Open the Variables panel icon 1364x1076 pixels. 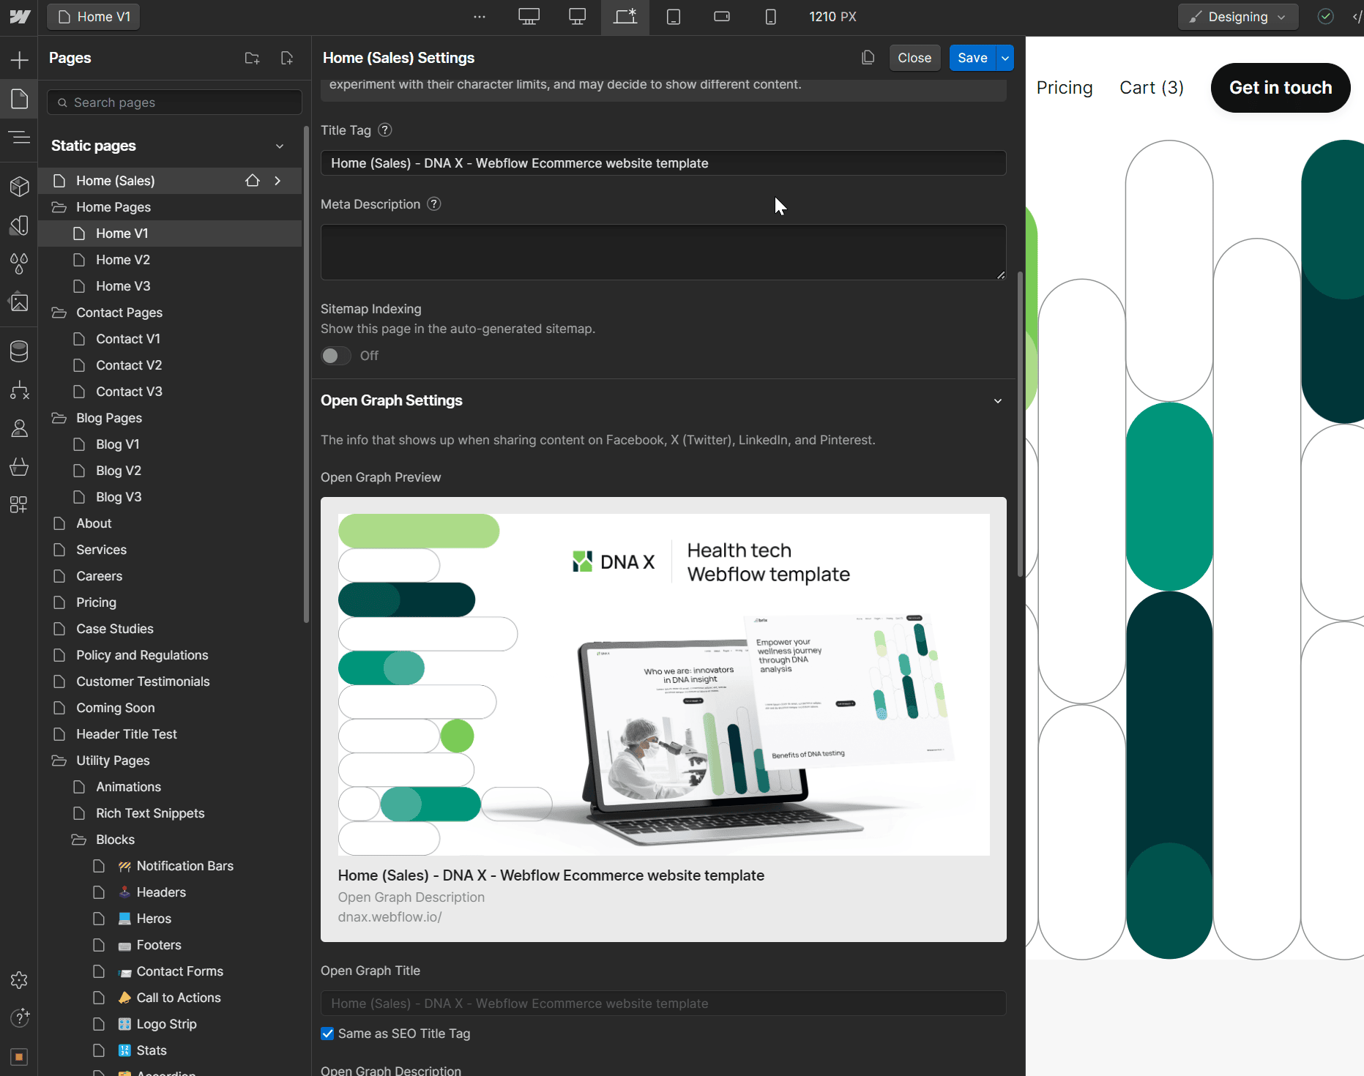20,225
